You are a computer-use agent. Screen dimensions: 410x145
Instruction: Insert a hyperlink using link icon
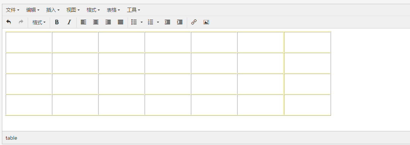[x=194, y=22]
